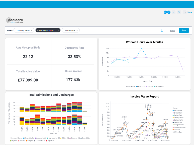Toggle Birch House in Invoice legend
The width and height of the screenshot is (194, 145).
click(177, 111)
